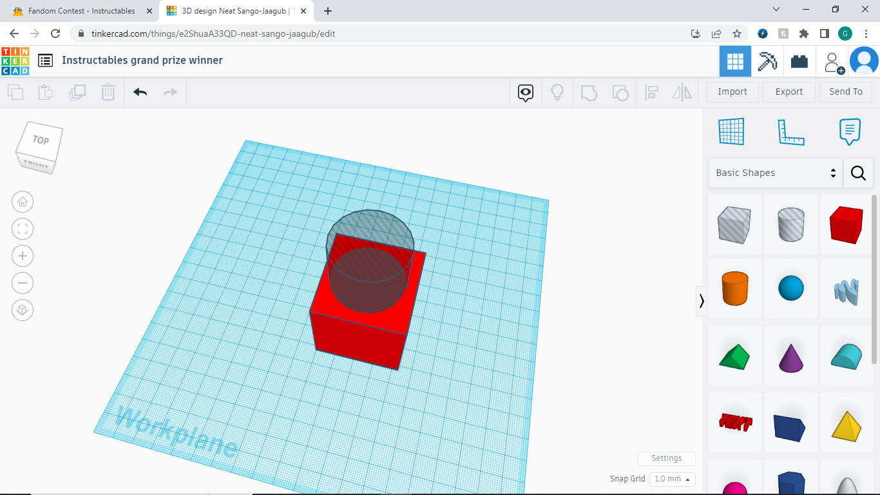Click Fit all in view button

[23, 229]
